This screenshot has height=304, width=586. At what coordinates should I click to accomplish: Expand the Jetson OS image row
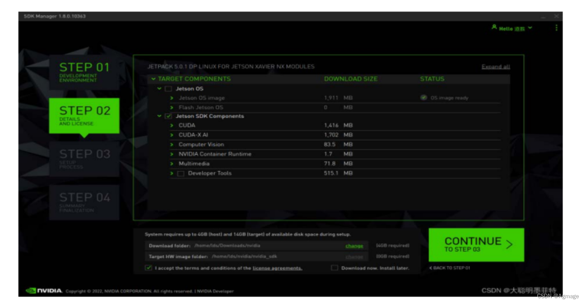[172, 98]
